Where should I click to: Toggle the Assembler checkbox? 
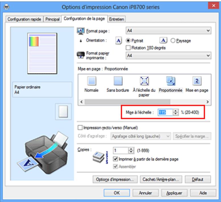(115, 166)
